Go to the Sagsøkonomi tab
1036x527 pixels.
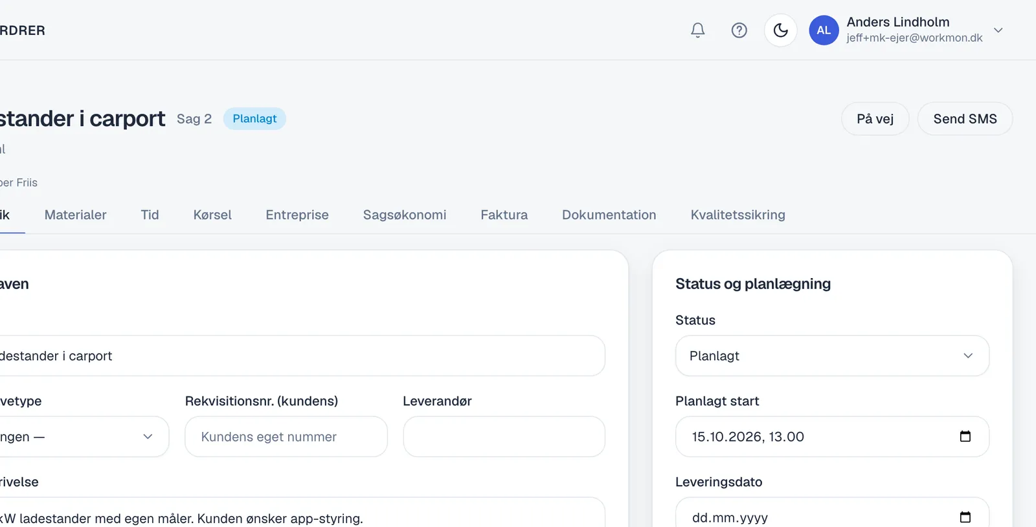(x=405, y=215)
